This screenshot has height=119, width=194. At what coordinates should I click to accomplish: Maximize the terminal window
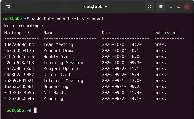coord(179,7)
